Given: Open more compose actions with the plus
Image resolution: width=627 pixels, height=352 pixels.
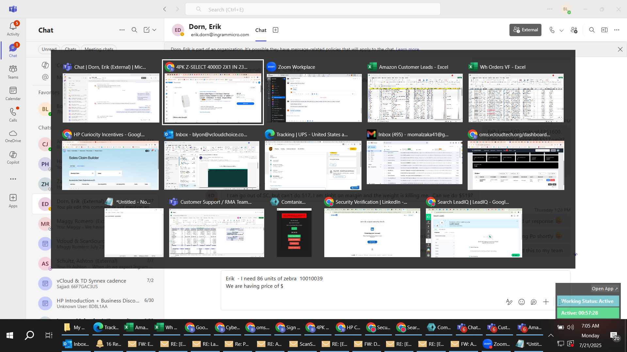Looking at the screenshot, I should pyautogui.click(x=546, y=302).
